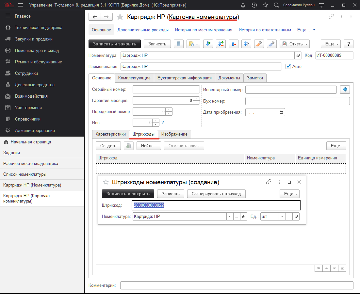Click the blue left-arrow button beside inventory number
The width and height of the screenshot is (360, 294).
click(345, 90)
